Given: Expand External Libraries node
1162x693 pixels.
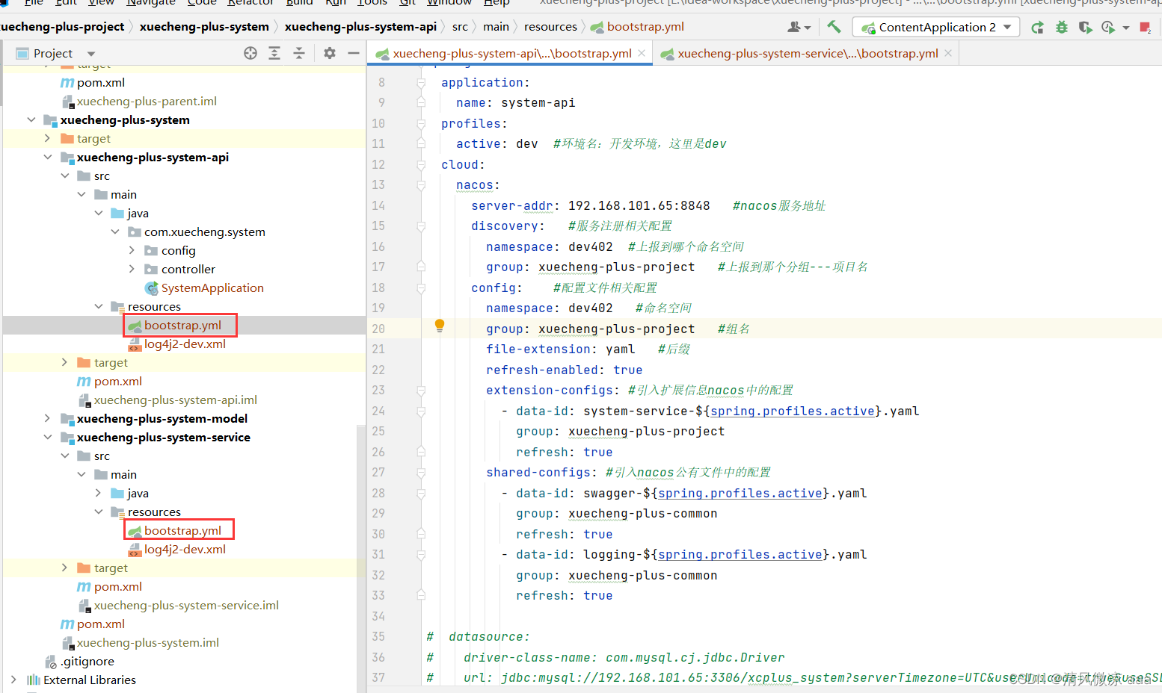Looking at the screenshot, I should 13,680.
